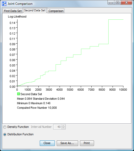The image size is (134, 151).
Task: Click the Mean and Standard Deviation text
Action: click(41, 99)
